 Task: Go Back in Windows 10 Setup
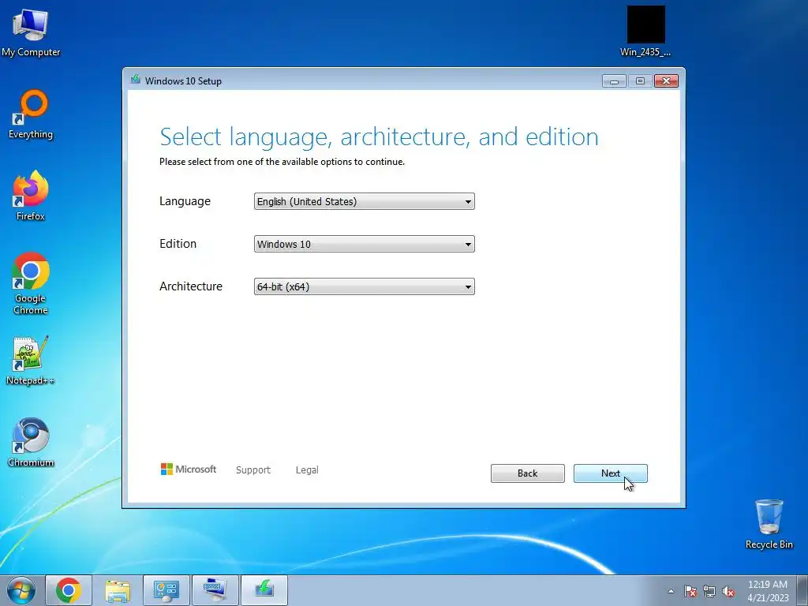(528, 473)
